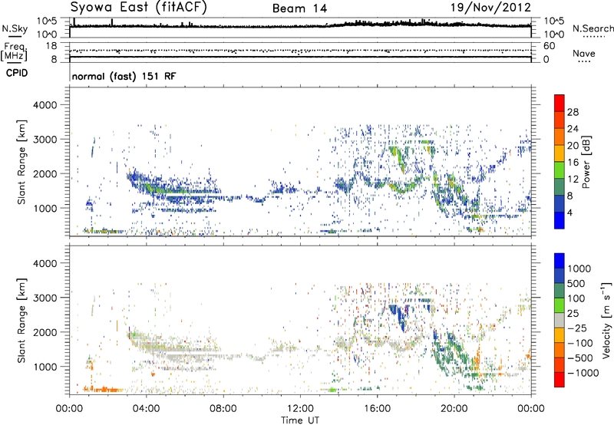Click the "-25" value on the velocity color bar
This screenshot has height=425, width=614.
click(x=578, y=328)
